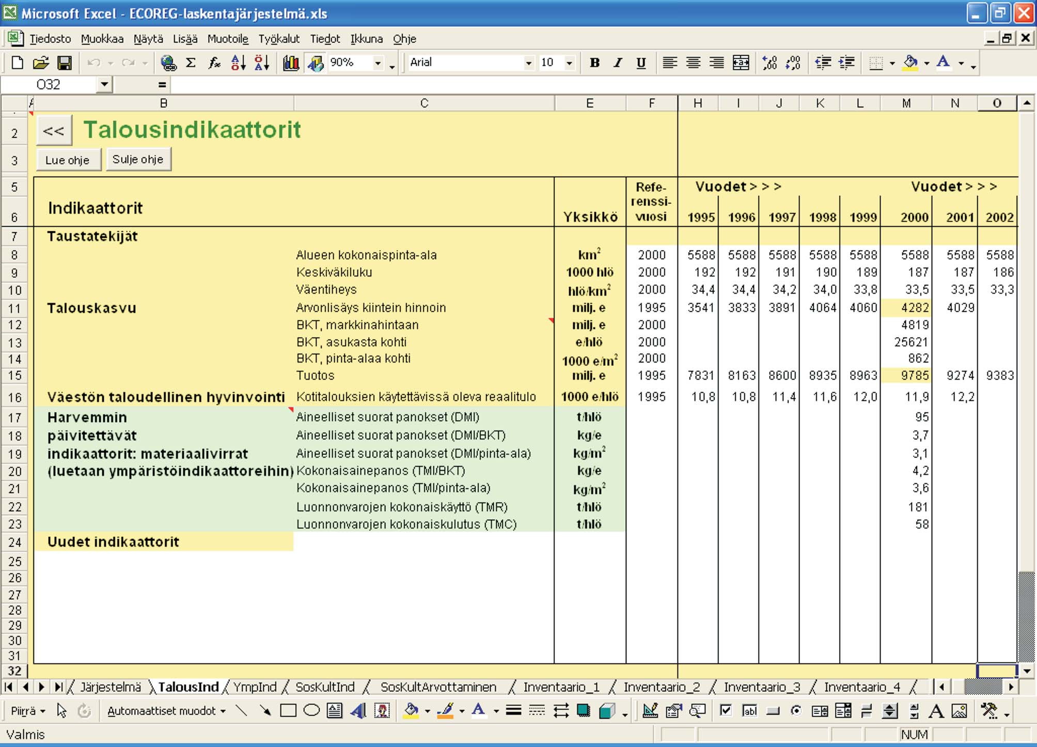This screenshot has width=1037, height=747.
Task: Click the Sulje ohje button
Action: click(138, 159)
